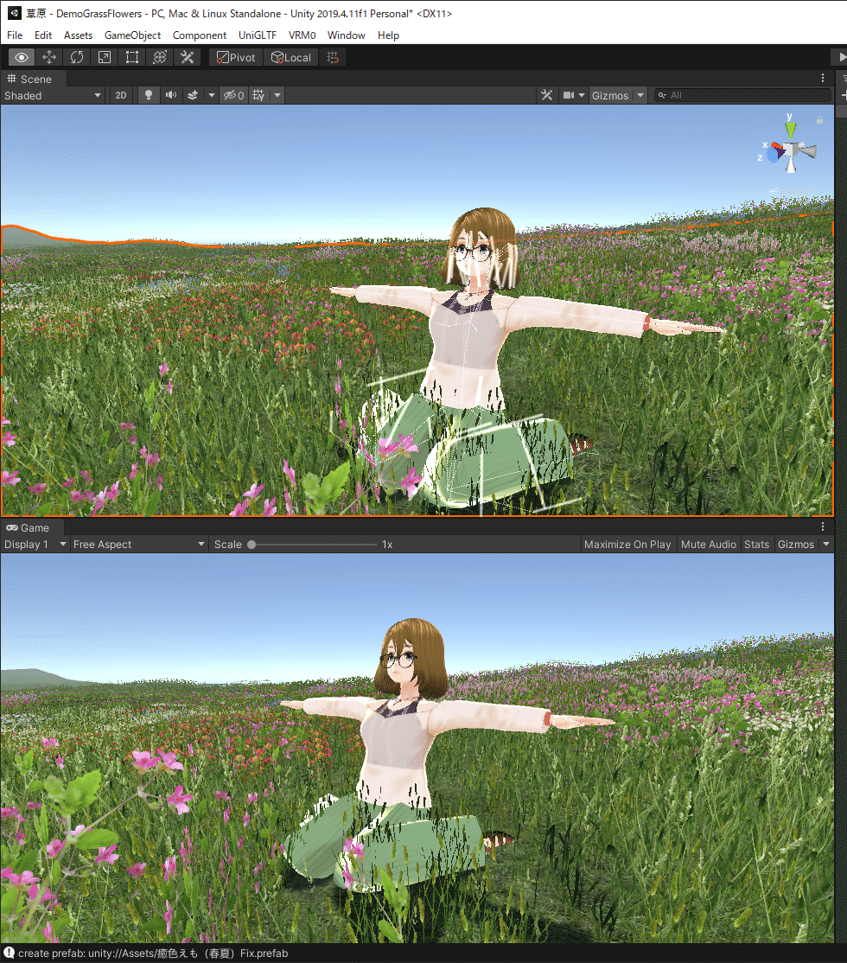Select the Rect Transform tool
This screenshot has width=847, height=963.
click(132, 57)
